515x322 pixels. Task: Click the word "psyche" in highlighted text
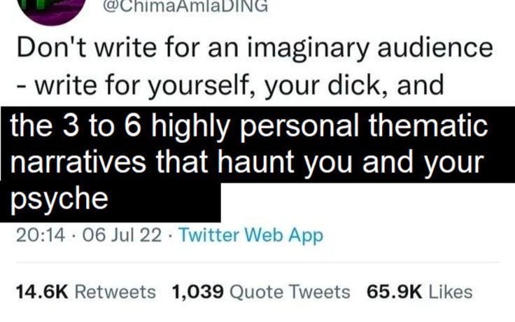pos(59,199)
